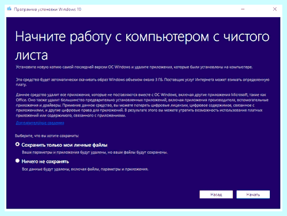Click the 'Все данные будут удалены' description text
Image resolution: width=287 pixels, height=216 pixels.
click(x=85, y=169)
